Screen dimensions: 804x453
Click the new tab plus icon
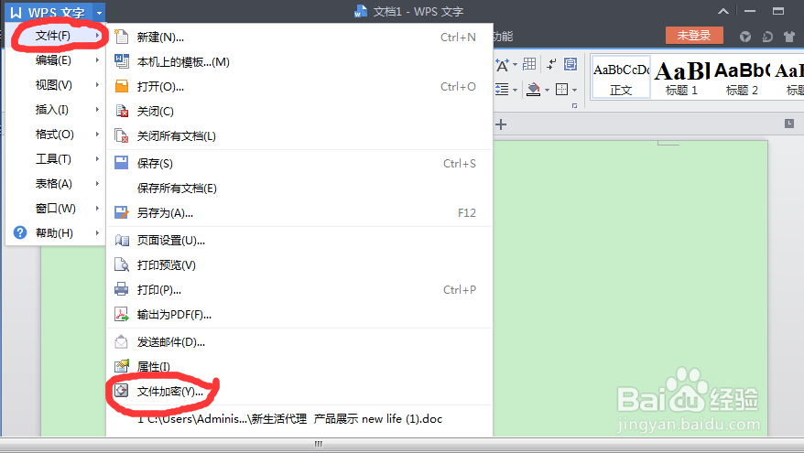click(x=501, y=124)
